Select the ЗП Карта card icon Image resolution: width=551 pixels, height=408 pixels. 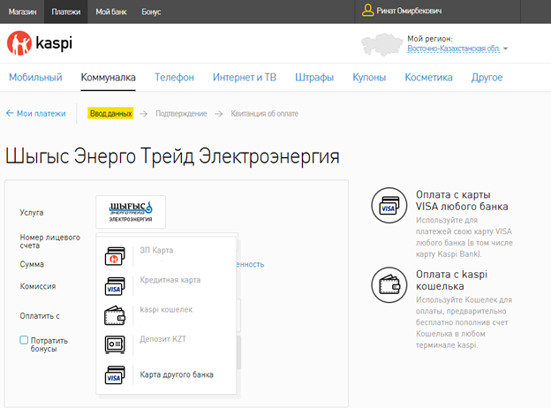[x=115, y=256]
